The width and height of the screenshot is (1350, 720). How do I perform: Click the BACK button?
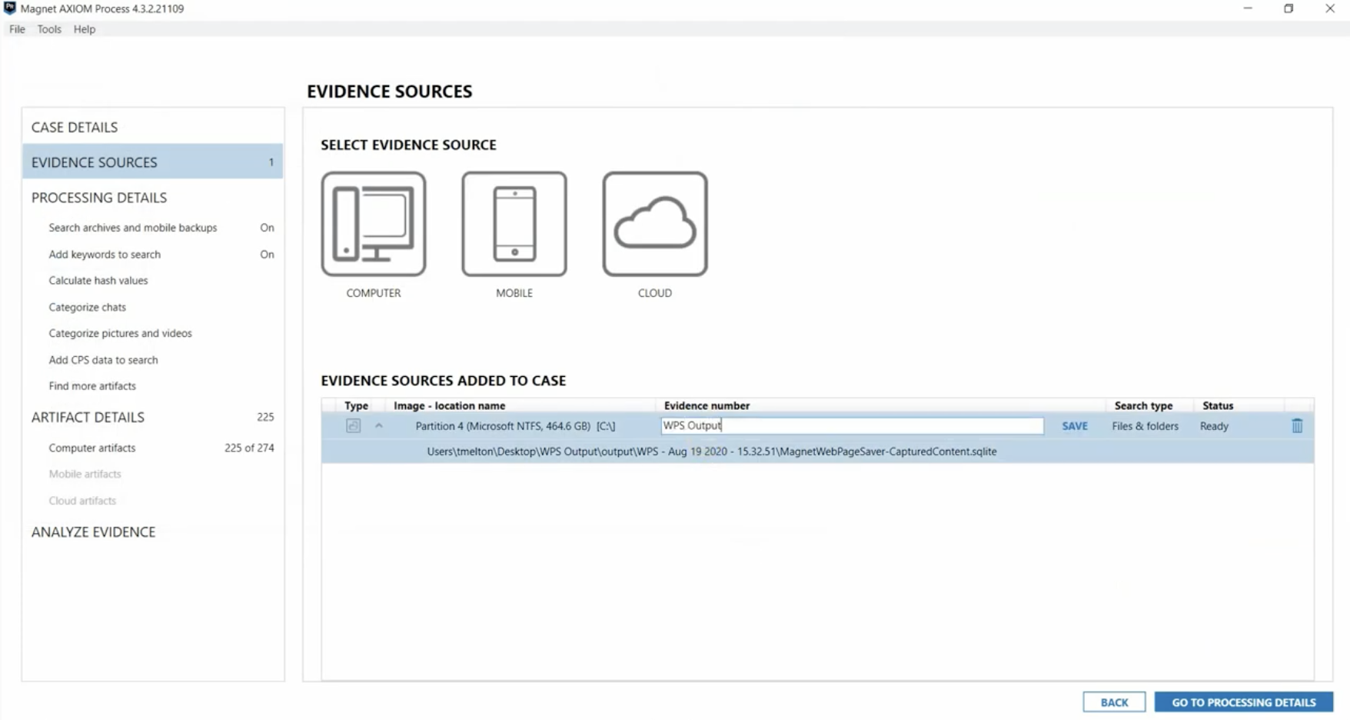(x=1114, y=702)
